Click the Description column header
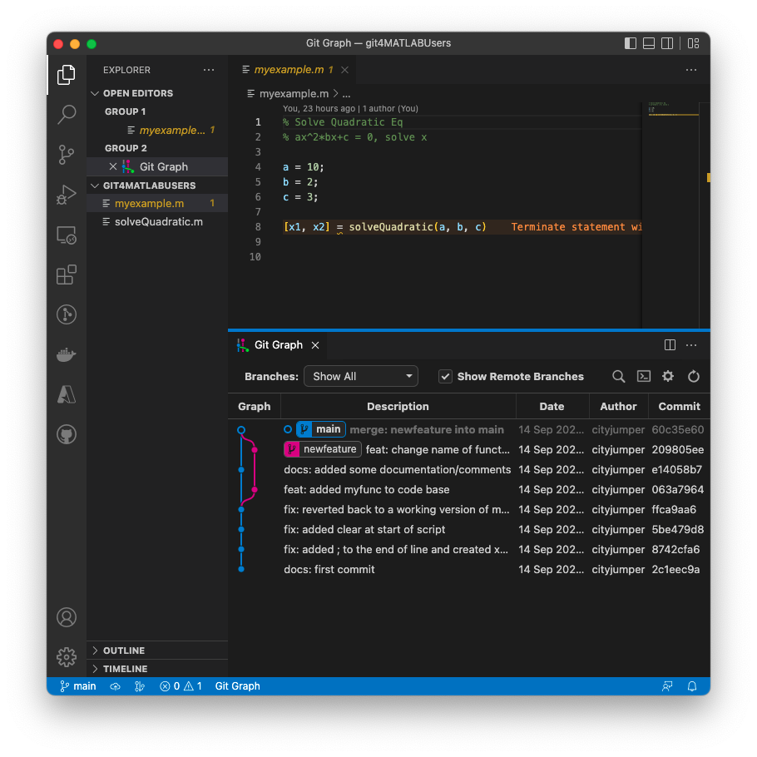Viewport: 757px width, 757px height. [398, 407]
